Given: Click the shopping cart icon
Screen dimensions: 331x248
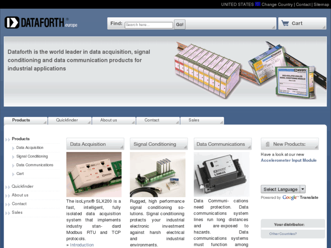Looking at the screenshot, I should (285, 23).
